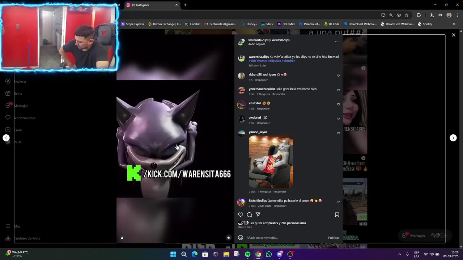The width and height of the screenshot is (463, 260).
Task: Open Discord from the taskbar
Action: tap(279, 254)
